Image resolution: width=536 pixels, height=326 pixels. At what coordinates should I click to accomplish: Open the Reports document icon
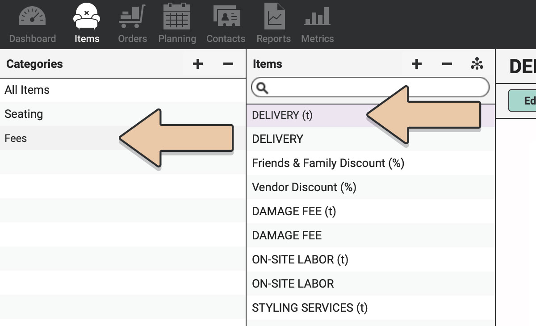pyautogui.click(x=274, y=16)
